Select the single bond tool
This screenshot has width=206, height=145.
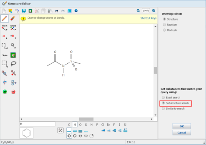pos(69,130)
